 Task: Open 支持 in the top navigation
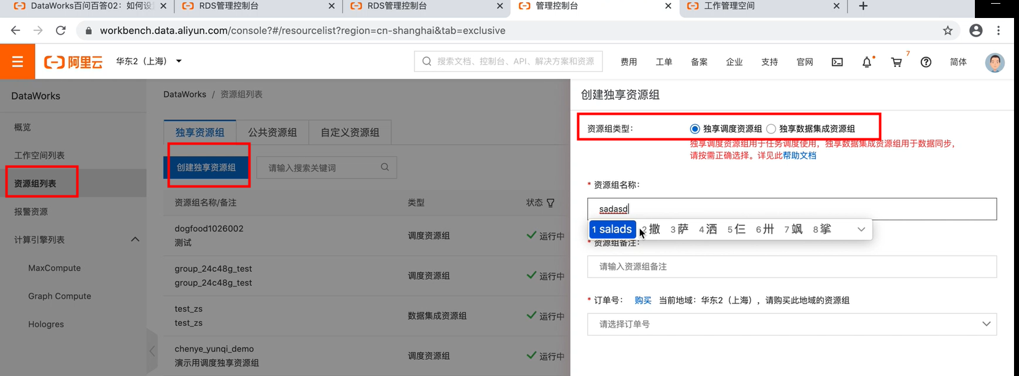coord(769,62)
